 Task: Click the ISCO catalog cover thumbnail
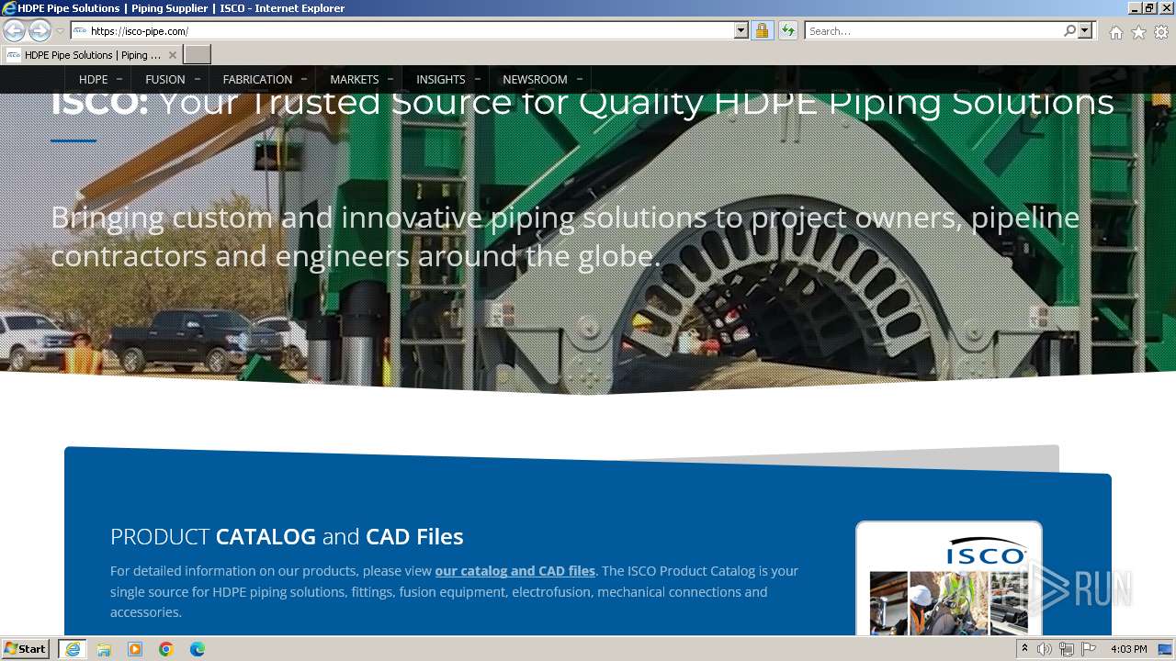point(949,578)
